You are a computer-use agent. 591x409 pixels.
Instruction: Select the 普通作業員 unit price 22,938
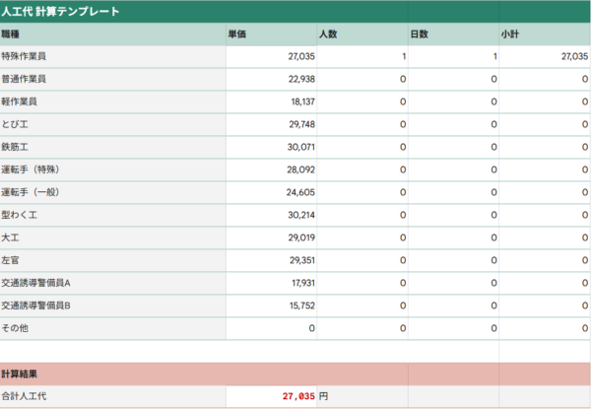(271, 79)
